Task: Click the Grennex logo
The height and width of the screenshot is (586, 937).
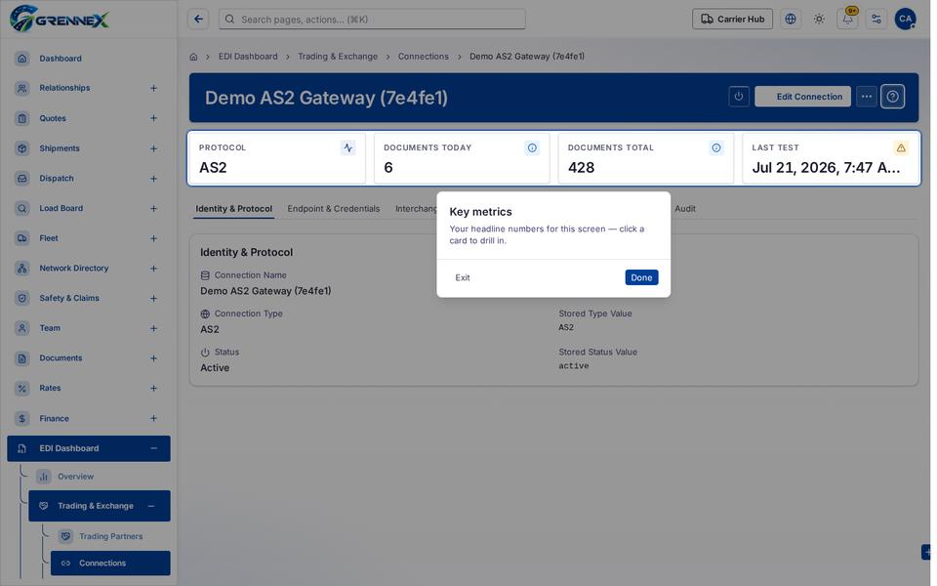Action: [x=60, y=19]
